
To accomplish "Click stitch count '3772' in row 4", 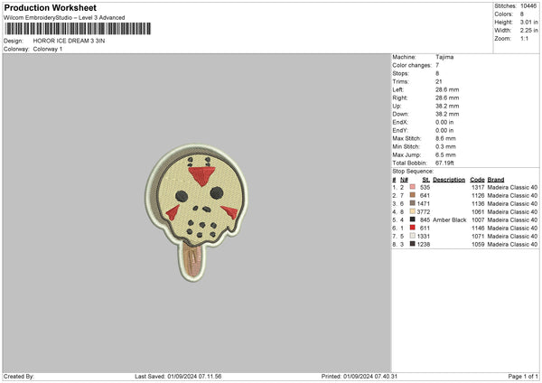I will [424, 212].
